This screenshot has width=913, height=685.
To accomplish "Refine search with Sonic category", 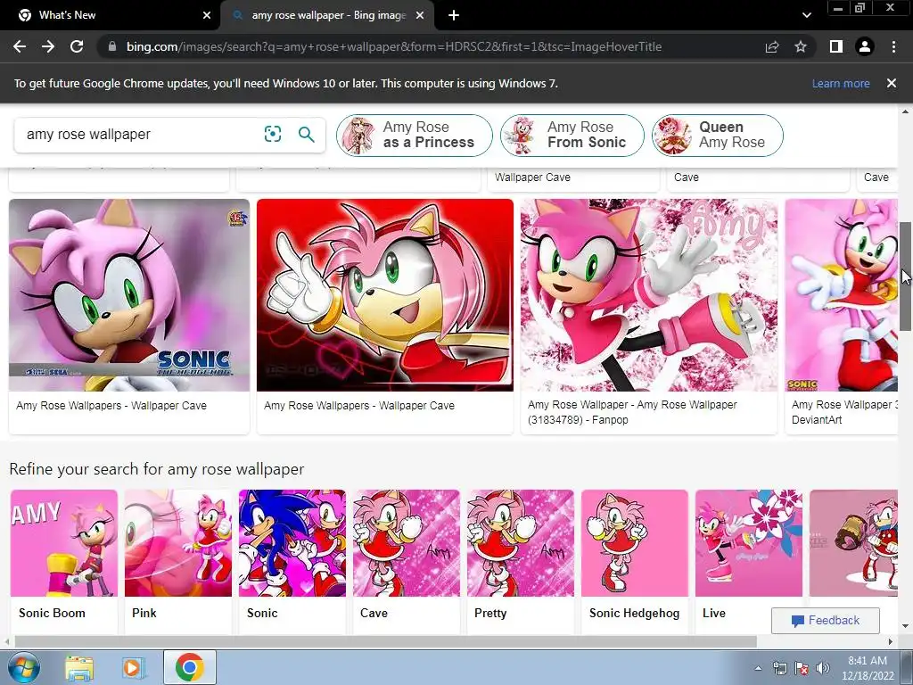I will point(292,561).
